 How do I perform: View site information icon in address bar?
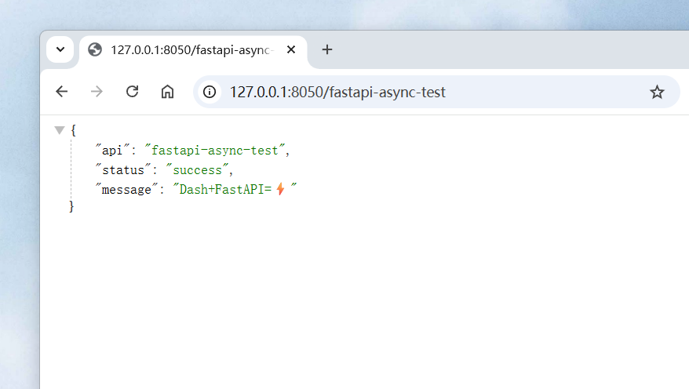pos(210,92)
